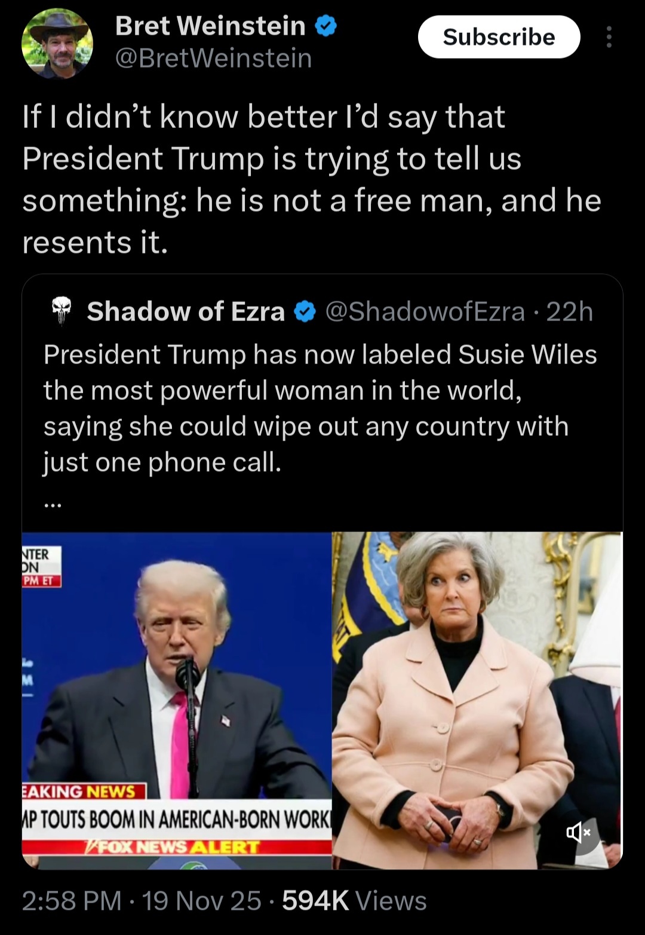
Task: Expand the quoted tweet's truncated text ellipsis
Action: tap(53, 504)
